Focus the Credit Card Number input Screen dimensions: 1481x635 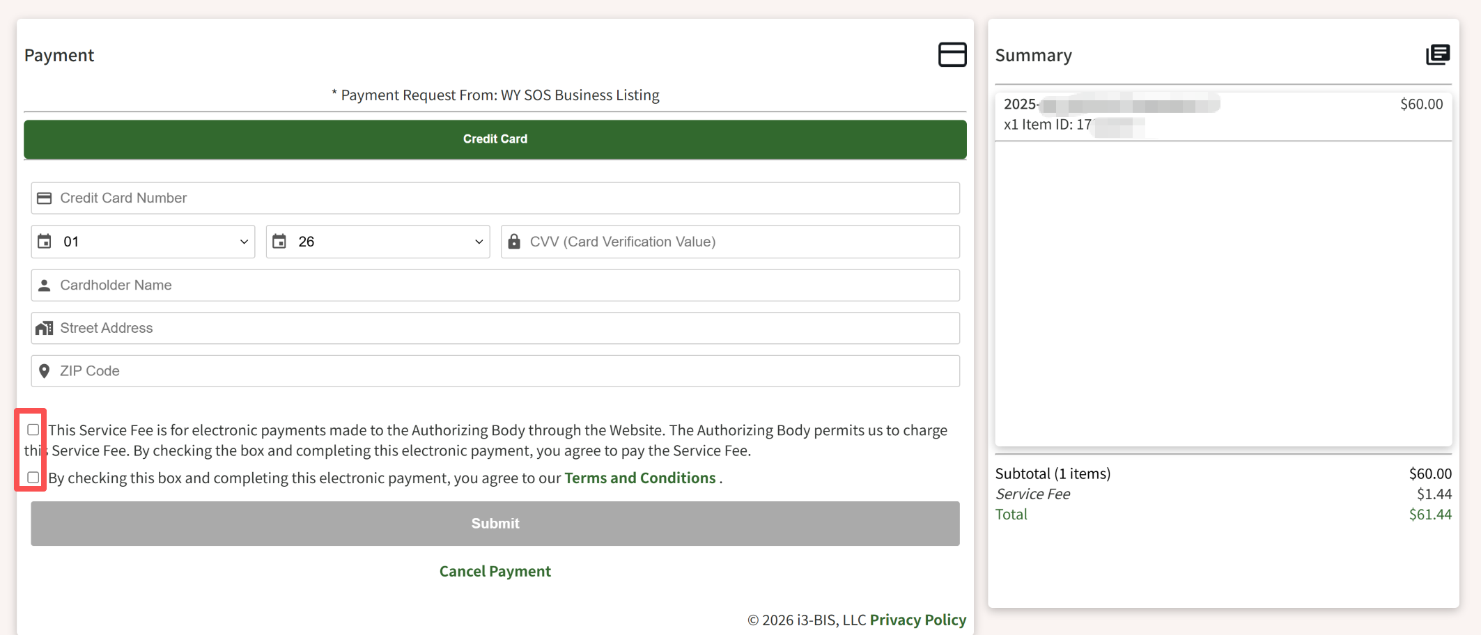point(495,198)
